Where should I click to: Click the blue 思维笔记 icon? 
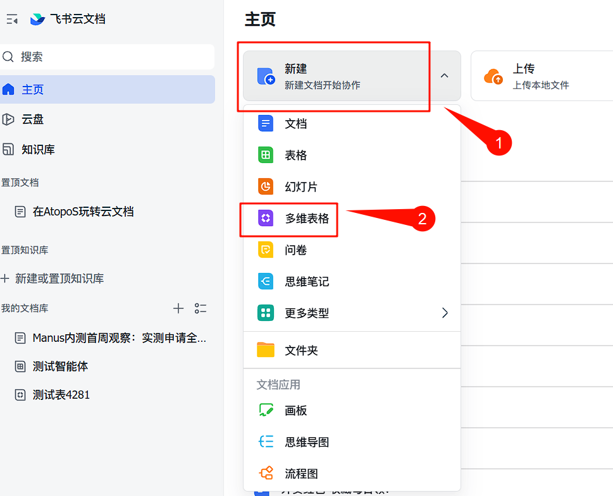point(266,281)
